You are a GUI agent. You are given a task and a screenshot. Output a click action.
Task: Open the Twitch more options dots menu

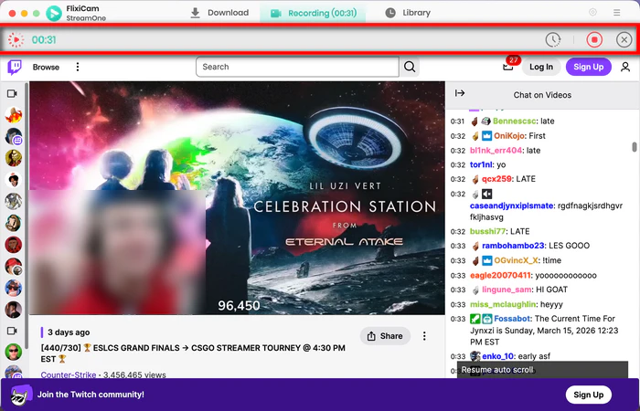point(78,67)
